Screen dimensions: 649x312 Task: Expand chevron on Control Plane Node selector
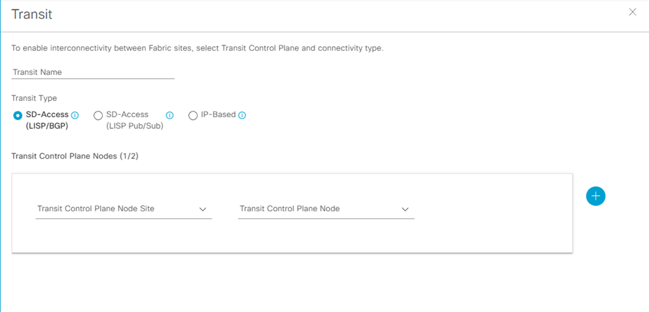(x=405, y=209)
